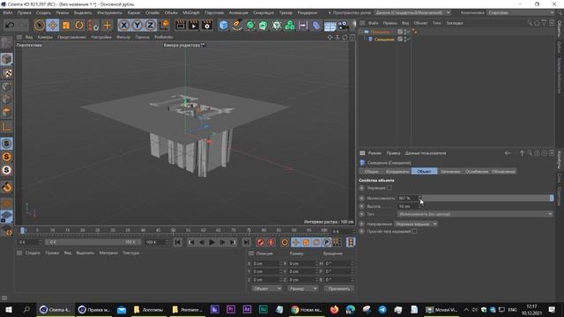
Task: Open the viewport Камеры menu
Action: tap(45, 37)
